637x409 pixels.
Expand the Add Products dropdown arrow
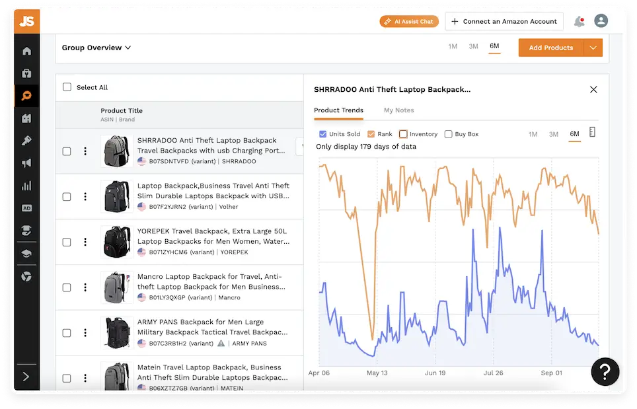coord(593,48)
